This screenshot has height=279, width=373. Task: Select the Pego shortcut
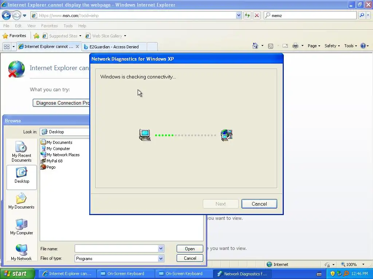pos(48,167)
